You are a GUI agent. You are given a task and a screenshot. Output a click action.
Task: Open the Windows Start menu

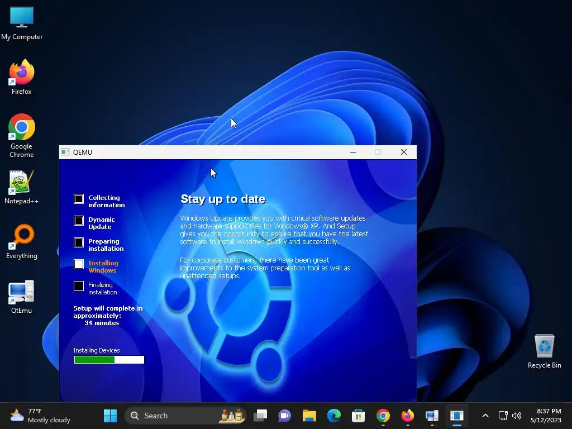[x=110, y=416]
